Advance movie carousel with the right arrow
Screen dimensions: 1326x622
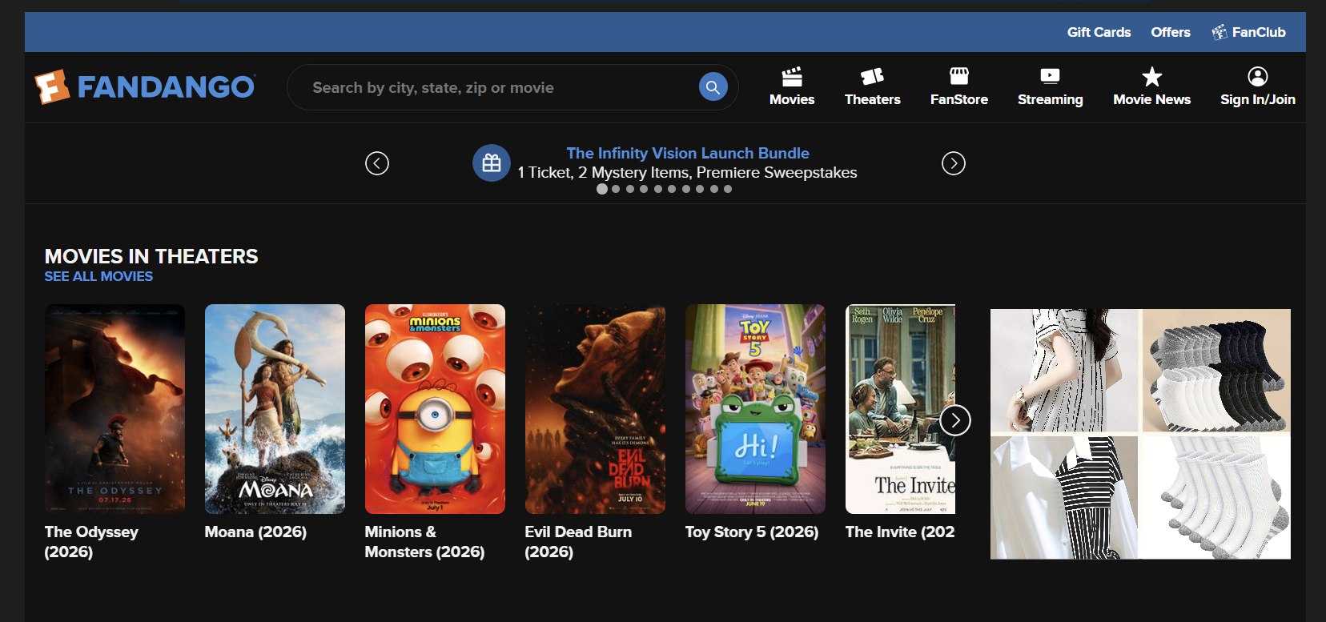coord(954,420)
